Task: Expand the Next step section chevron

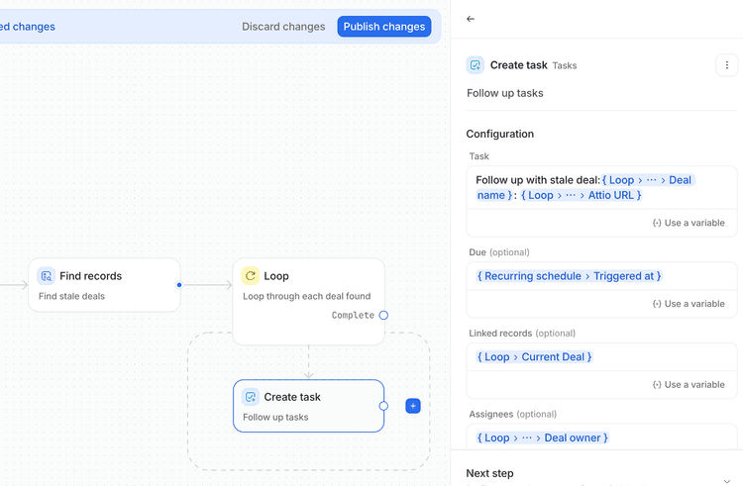Action: pyautogui.click(x=726, y=481)
